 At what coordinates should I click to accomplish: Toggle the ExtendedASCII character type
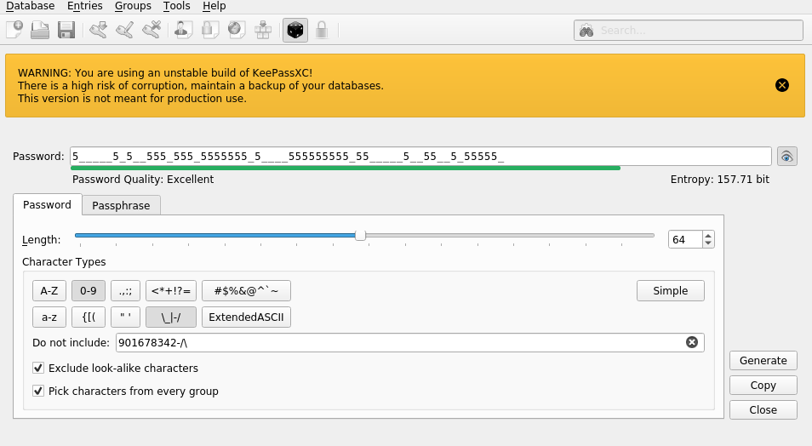pyautogui.click(x=246, y=317)
